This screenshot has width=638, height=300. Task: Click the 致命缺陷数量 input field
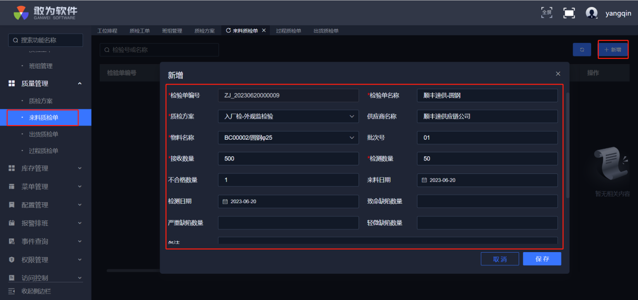[x=487, y=201]
